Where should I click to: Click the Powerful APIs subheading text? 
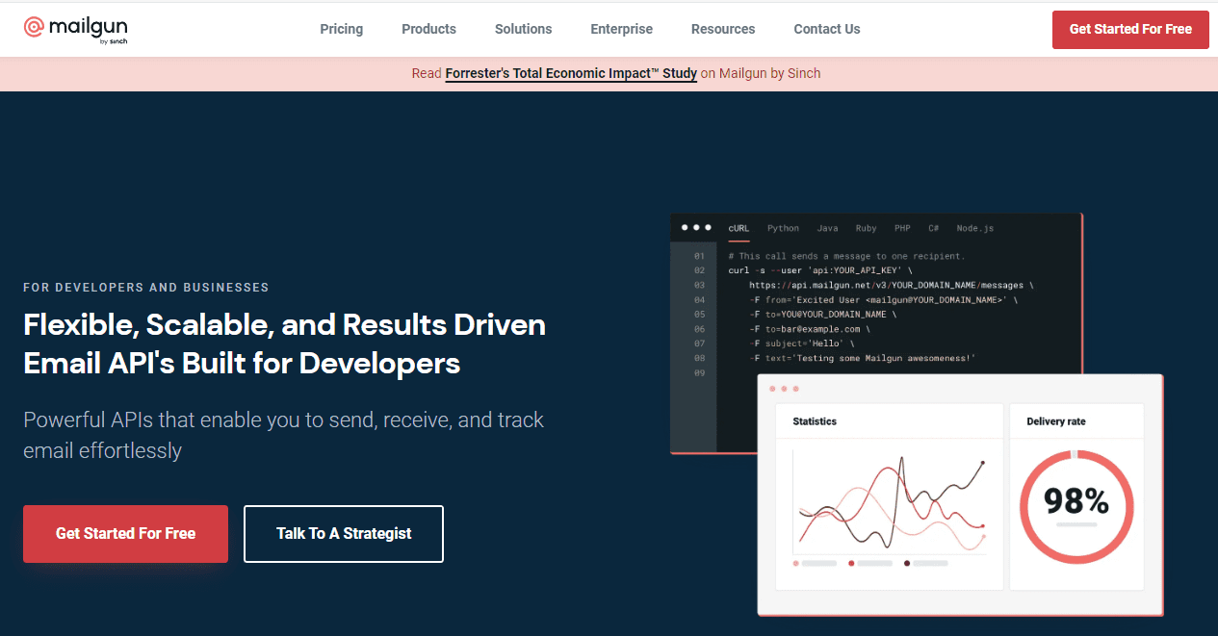284,435
